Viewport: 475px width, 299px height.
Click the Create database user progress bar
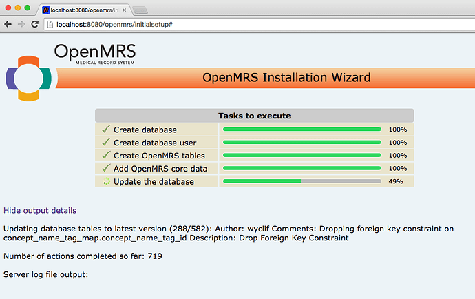point(302,142)
